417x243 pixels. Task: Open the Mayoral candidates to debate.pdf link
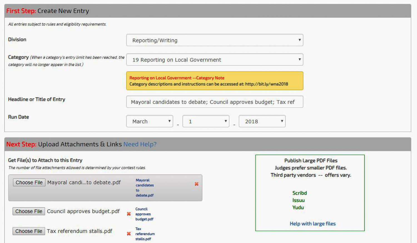[145, 188]
